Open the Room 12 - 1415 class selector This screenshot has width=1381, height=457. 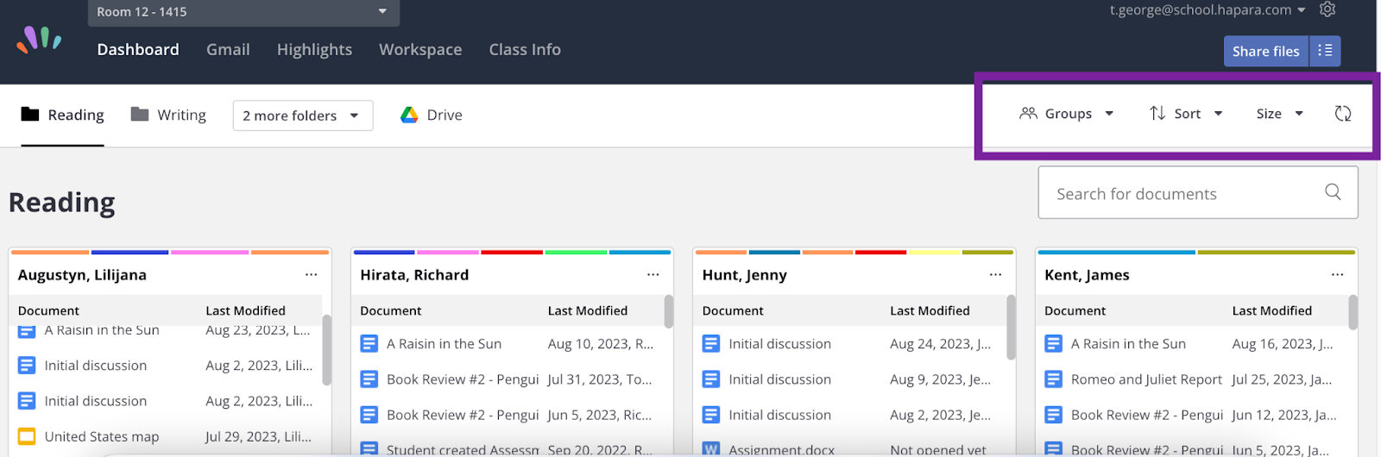(243, 12)
